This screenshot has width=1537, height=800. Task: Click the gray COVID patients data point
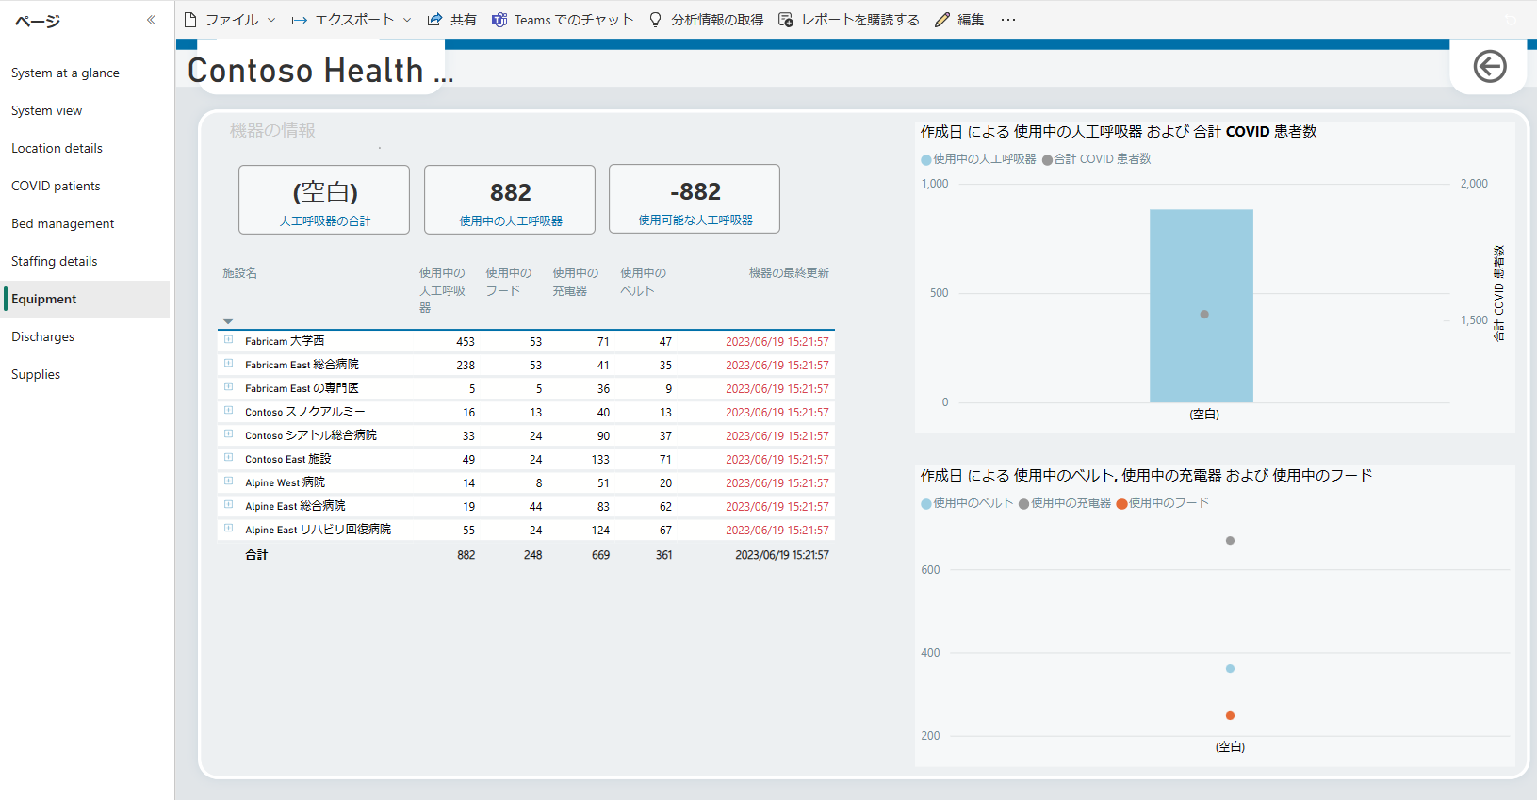tap(1204, 315)
